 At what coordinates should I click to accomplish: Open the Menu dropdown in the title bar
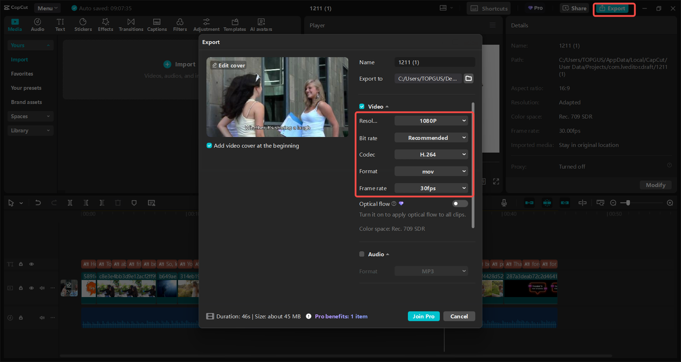click(x=47, y=8)
